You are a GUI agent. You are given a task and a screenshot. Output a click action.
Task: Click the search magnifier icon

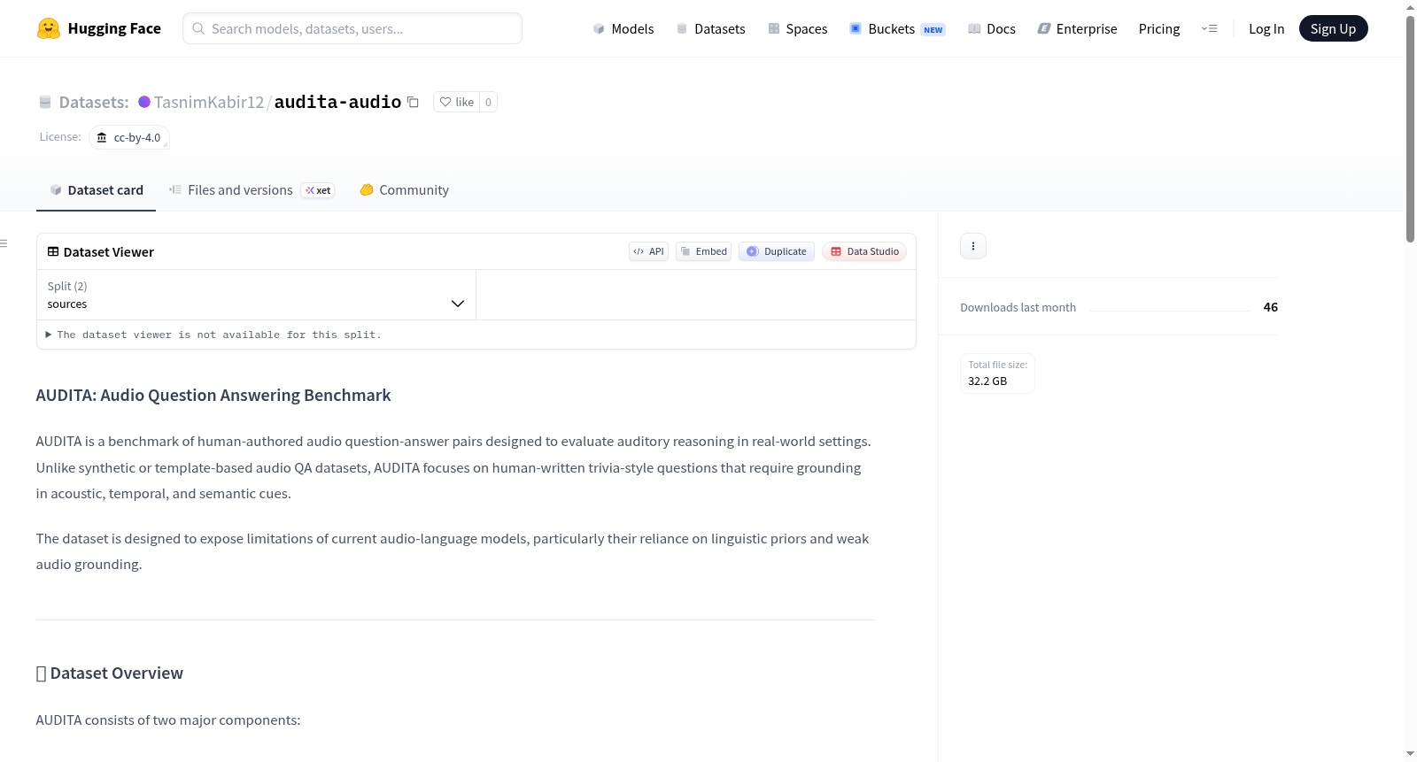[x=198, y=28]
